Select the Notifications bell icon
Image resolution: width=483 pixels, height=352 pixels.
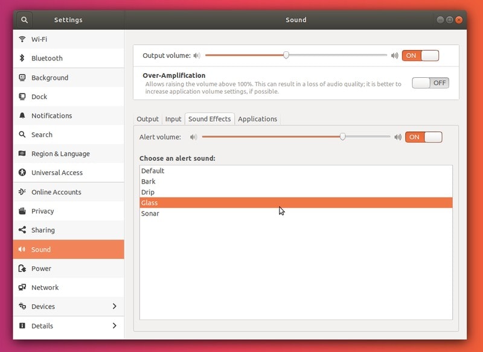pos(22,116)
